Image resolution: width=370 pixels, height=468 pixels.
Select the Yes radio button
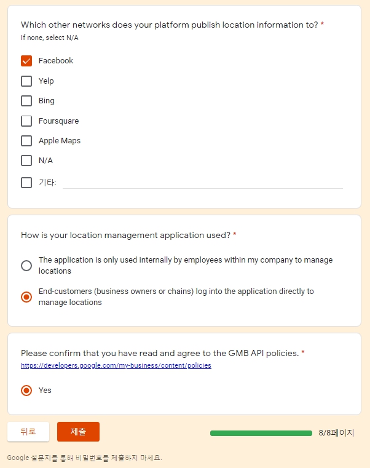tap(26, 391)
